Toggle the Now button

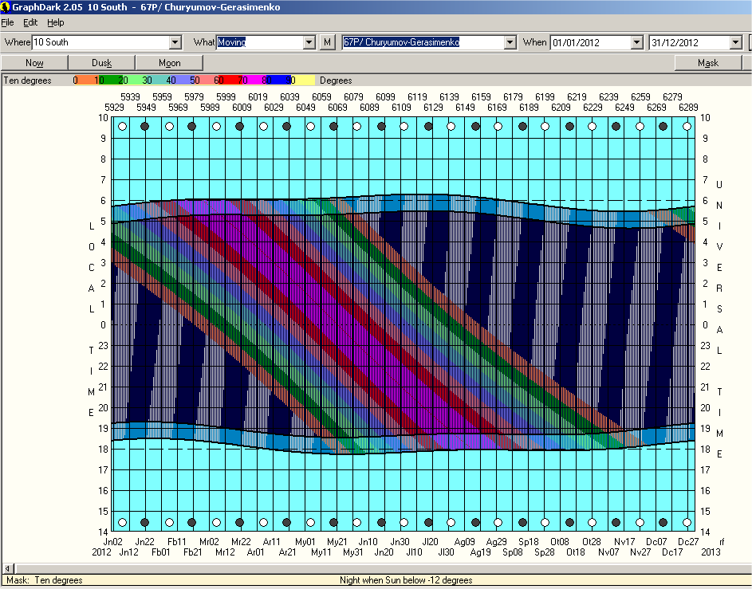(34, 63)
